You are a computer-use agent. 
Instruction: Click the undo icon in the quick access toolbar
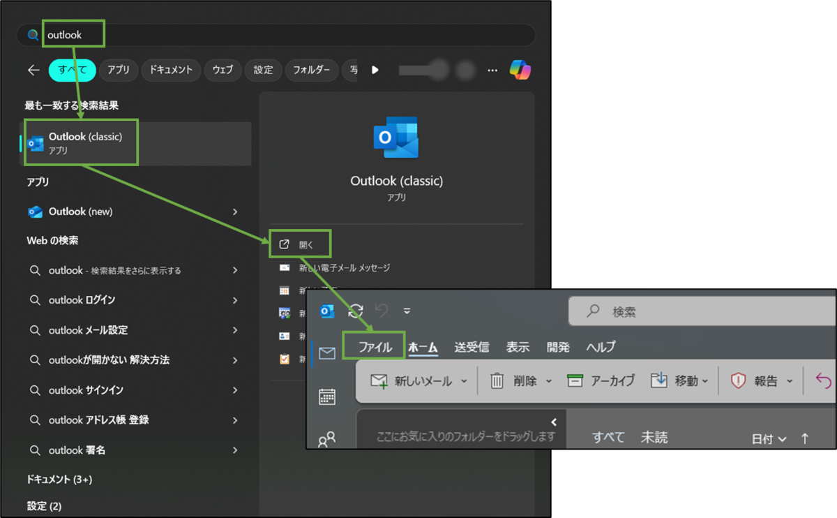[x=382, y=310]
